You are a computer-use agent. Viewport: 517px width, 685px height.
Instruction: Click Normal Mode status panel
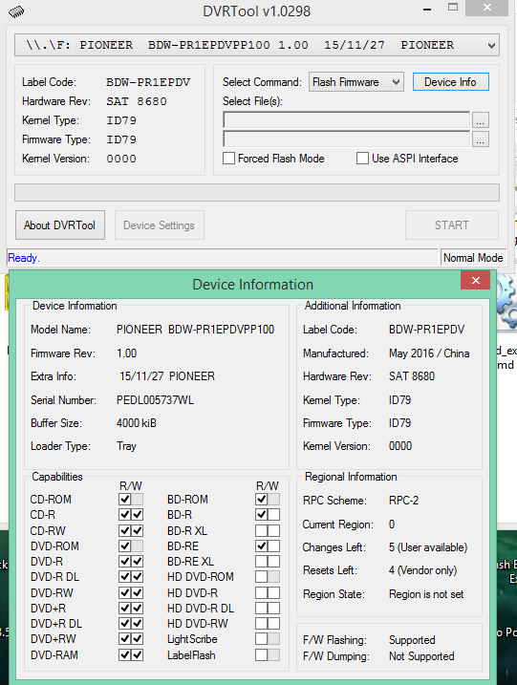473,258
